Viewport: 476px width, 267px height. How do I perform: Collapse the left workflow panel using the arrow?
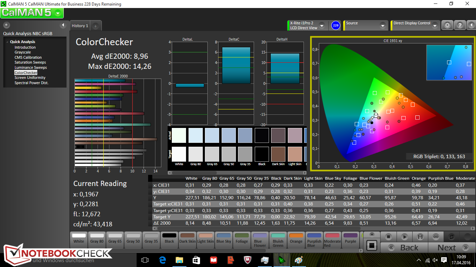tap(63, 25)
